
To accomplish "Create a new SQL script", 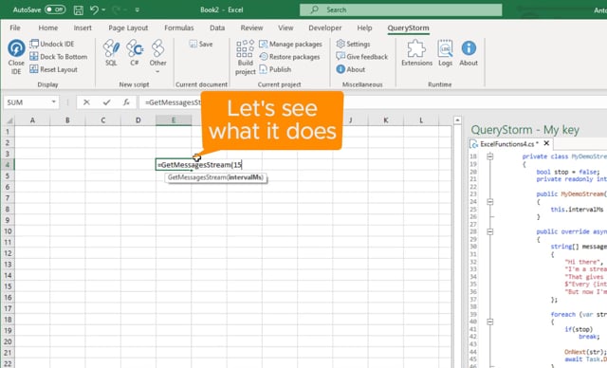I will pos(111,52).
